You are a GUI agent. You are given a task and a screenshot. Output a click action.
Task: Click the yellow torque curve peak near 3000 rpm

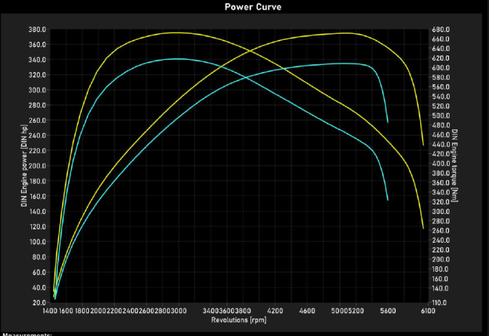176,33
